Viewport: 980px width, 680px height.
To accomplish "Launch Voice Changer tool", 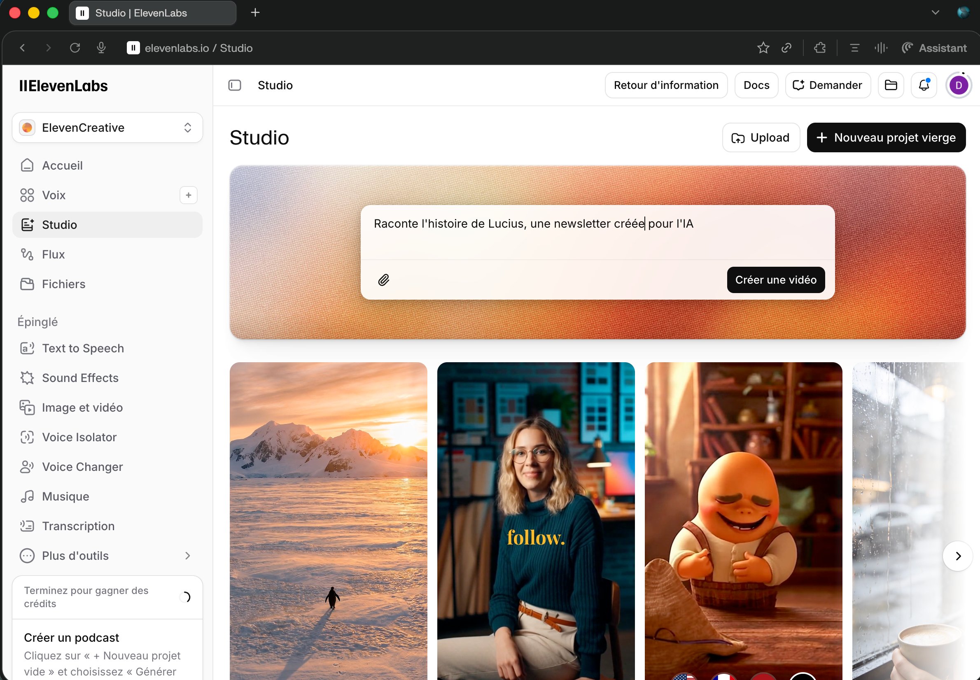I will 107,467.
